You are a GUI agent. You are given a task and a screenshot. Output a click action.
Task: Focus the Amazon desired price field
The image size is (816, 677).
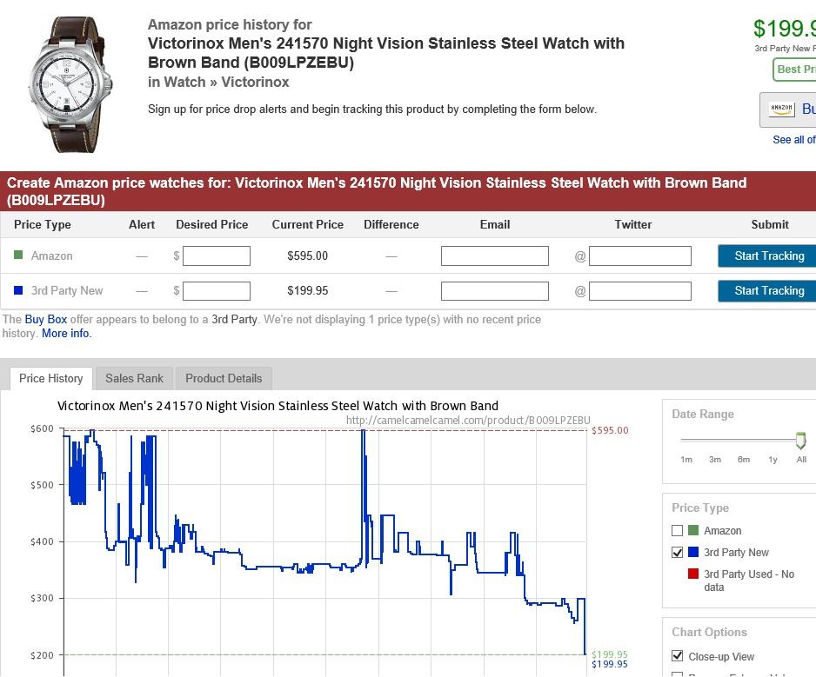[x=217, y=256]
